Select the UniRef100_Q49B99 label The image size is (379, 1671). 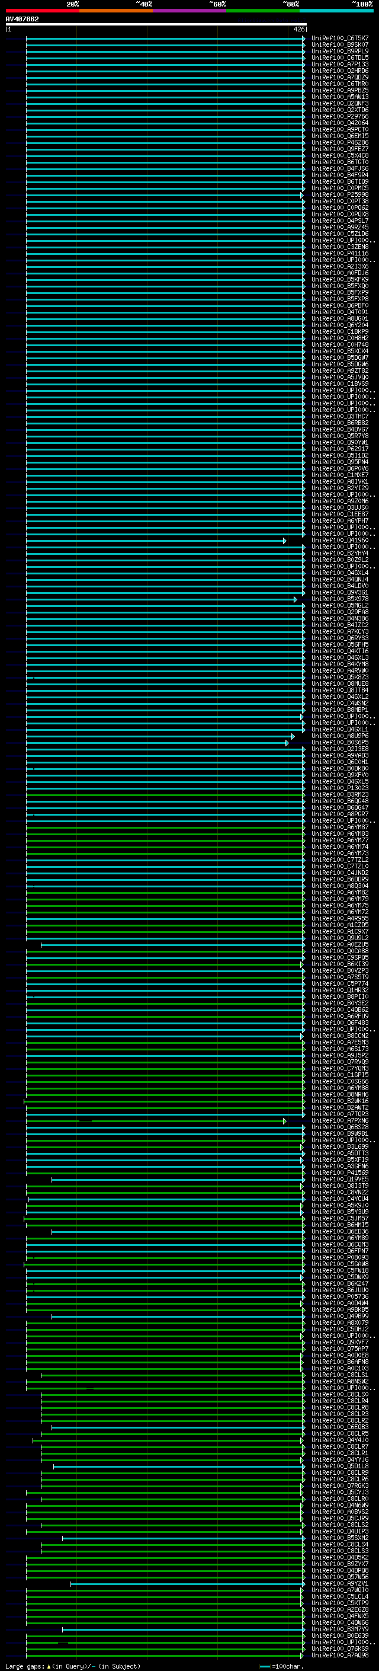coord(340,1317)
